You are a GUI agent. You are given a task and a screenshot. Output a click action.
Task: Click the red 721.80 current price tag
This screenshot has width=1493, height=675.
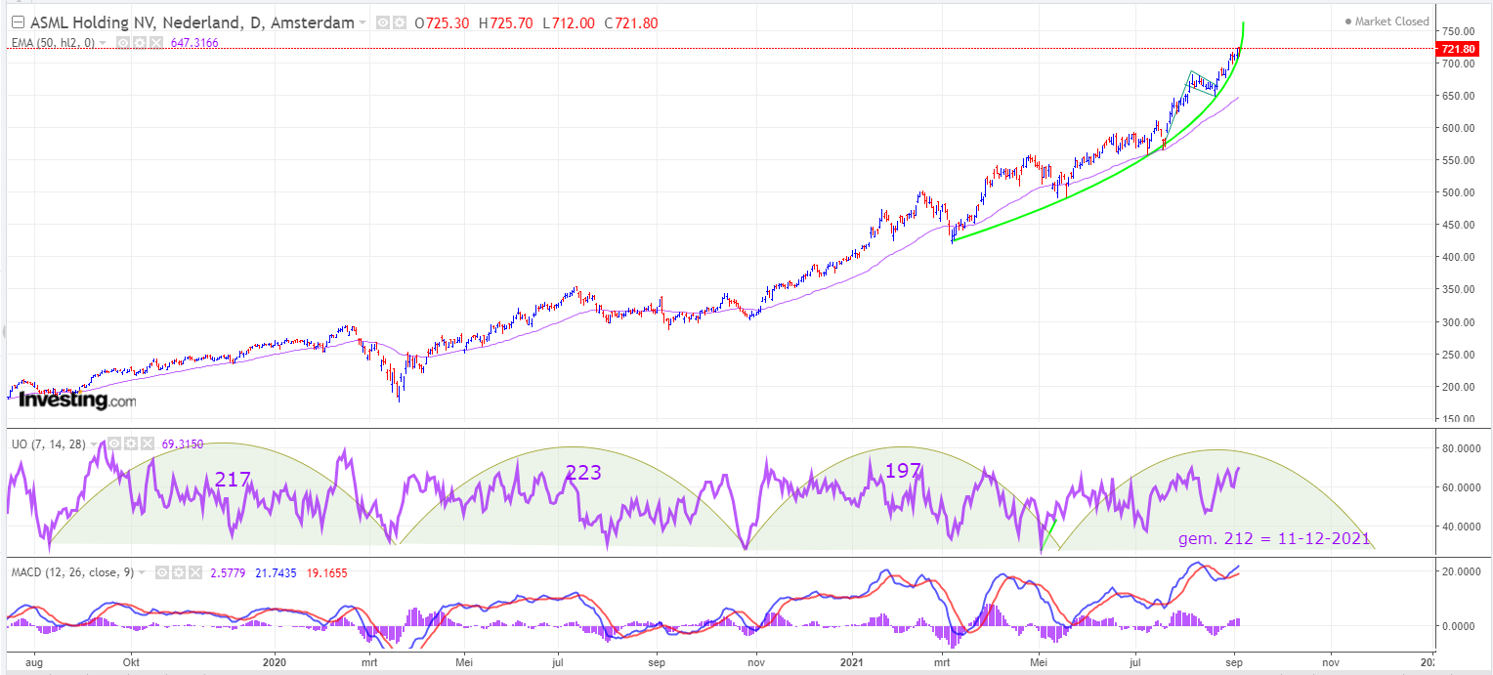click(x=1457, y=49)
